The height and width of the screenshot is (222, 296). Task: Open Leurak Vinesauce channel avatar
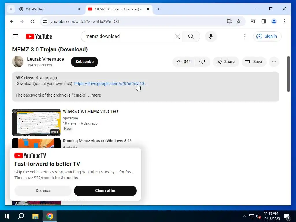tap(18, 62)
